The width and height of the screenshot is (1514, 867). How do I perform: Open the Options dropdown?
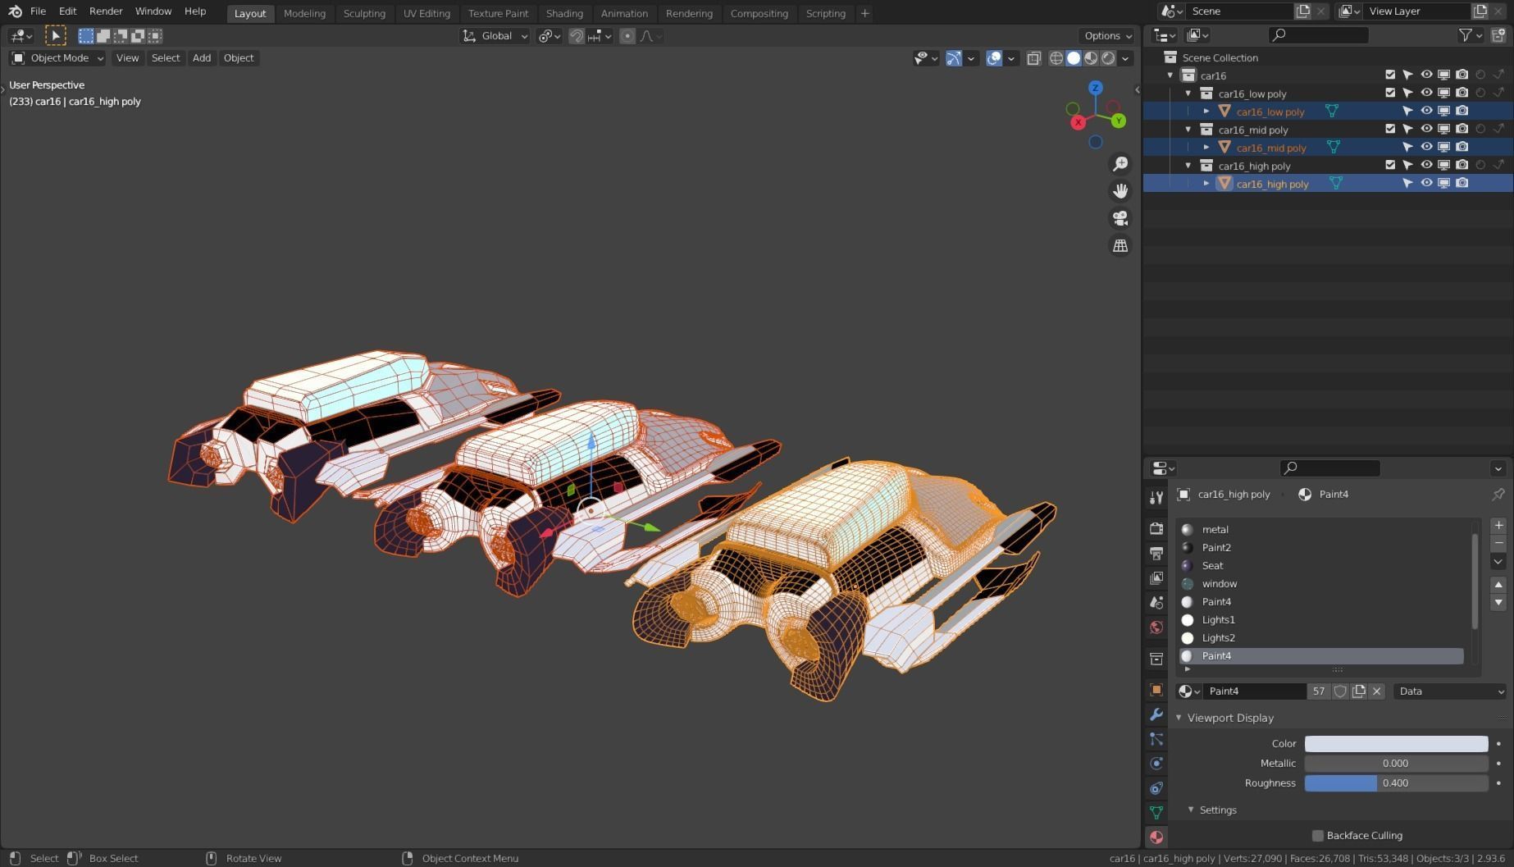pyautogui.click(x=1108, y=36)
